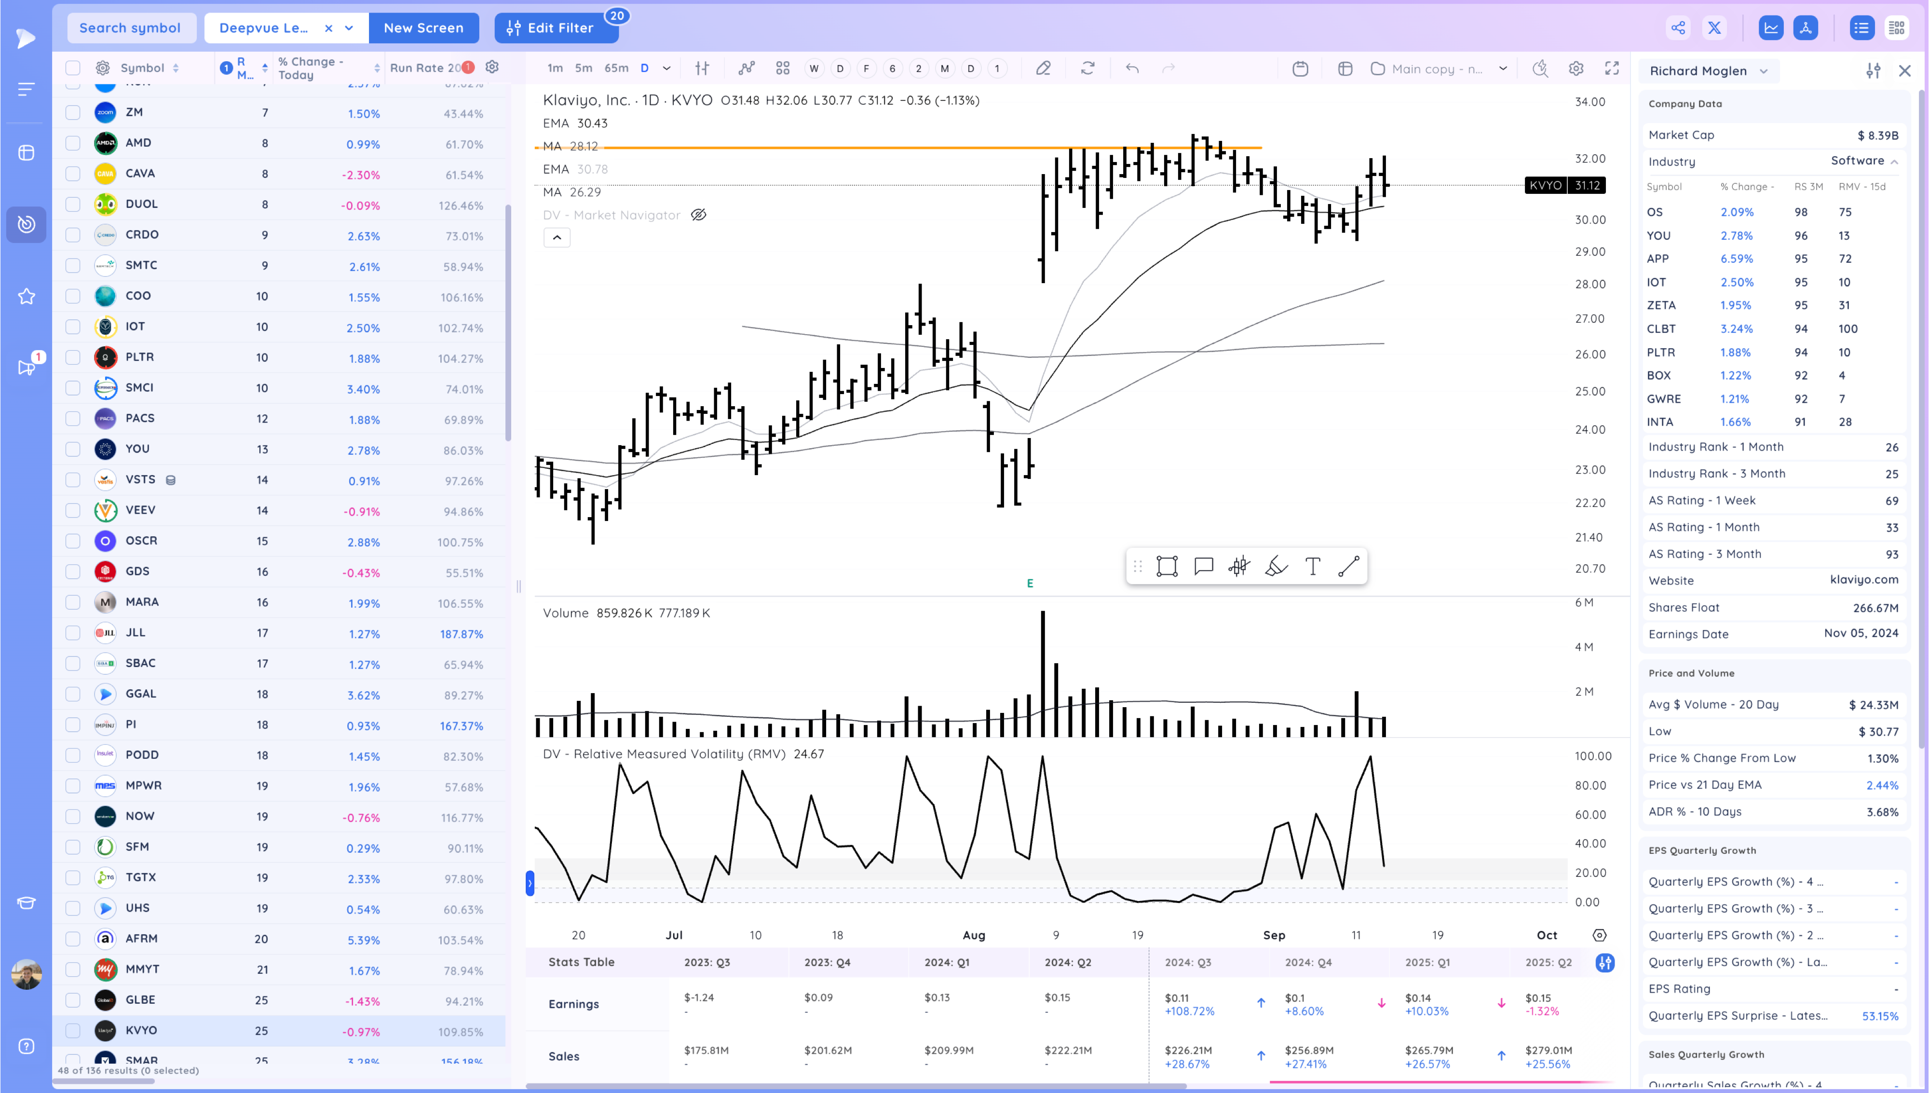The width and height of the screenshot is (1929, 1093).
Task: Collapse the indicator legend chevron
Action: [557, 237]
